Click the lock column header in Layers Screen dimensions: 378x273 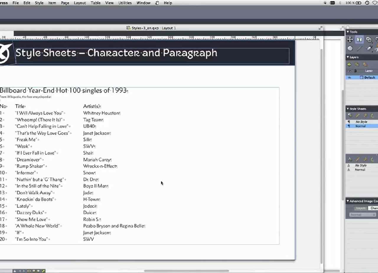[x=355, y=71]
